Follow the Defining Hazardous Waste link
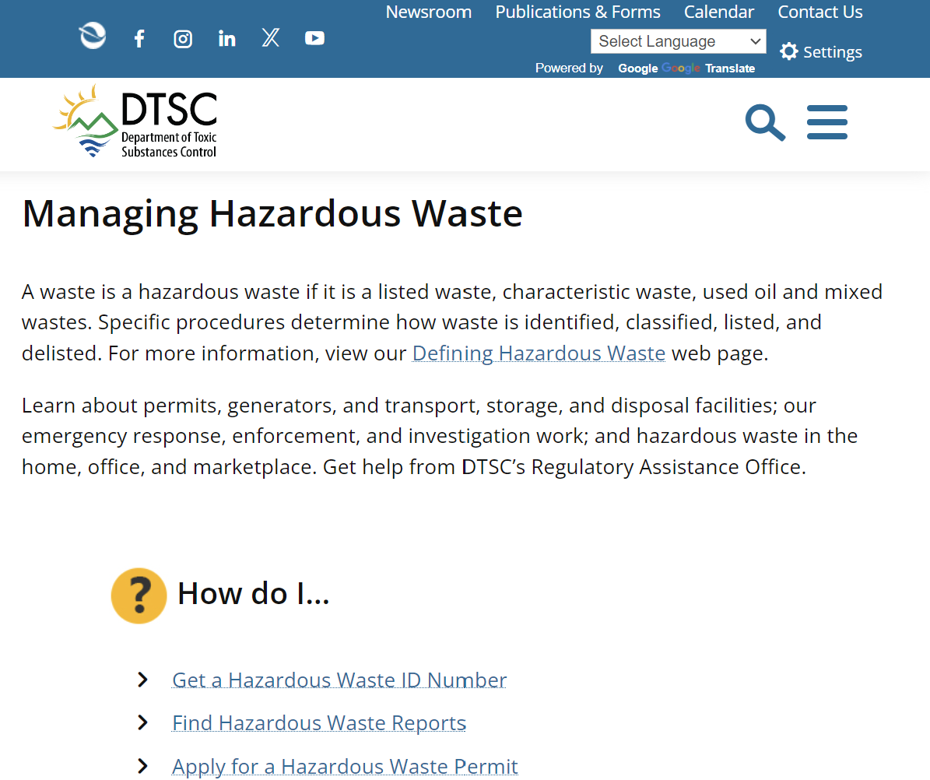This screenshot has height=780, width=930. pyautogui.click(x=539, y=353)
